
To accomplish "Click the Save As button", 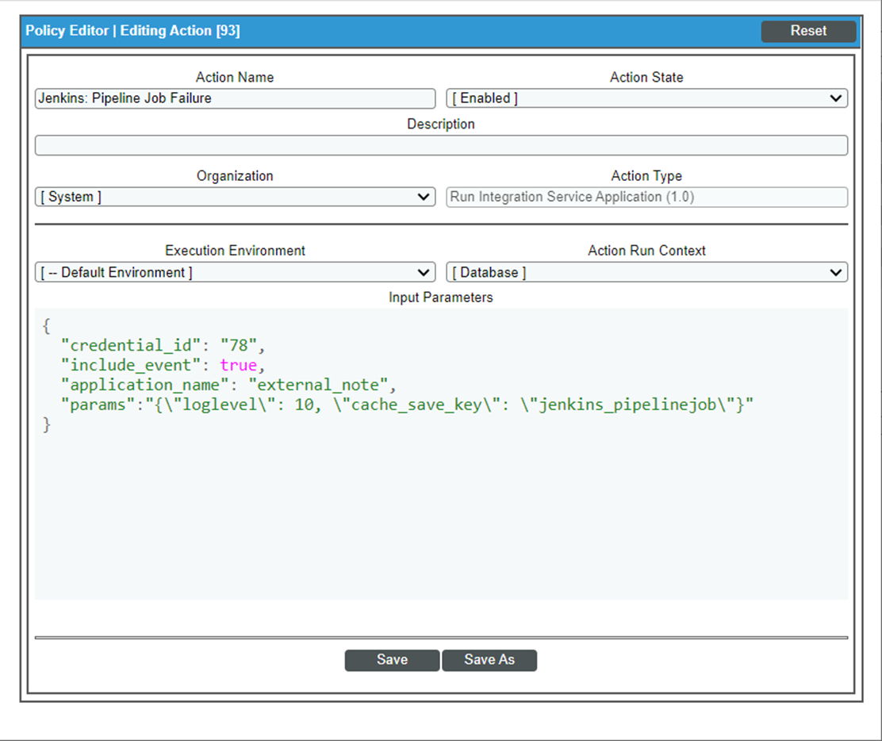I will [489, 660].
